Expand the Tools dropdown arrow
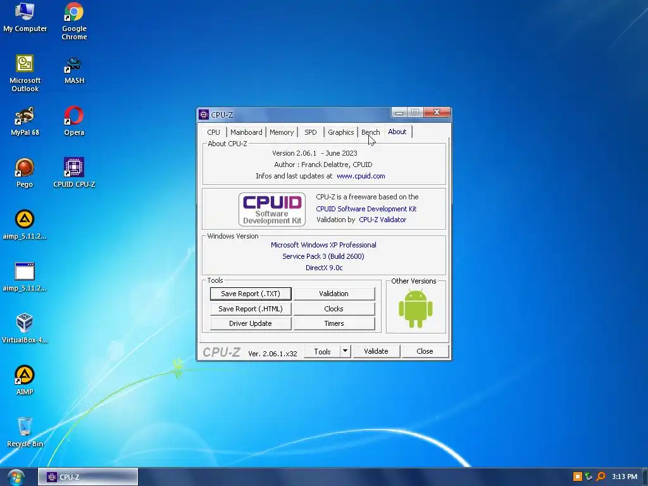 [345, 351]
